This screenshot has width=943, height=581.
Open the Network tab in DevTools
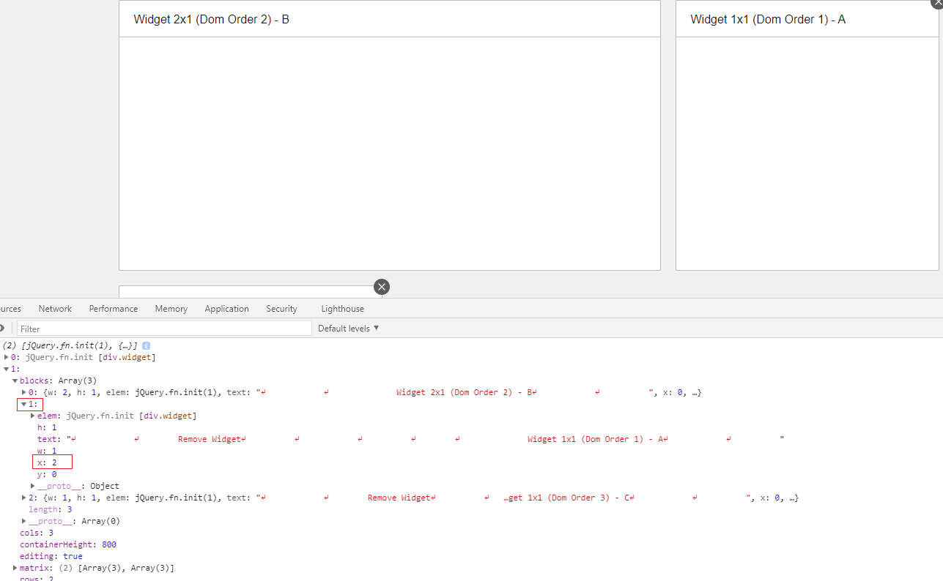coord(55,309)
